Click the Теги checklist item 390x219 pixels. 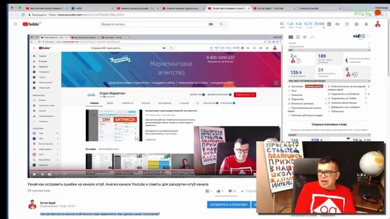pyautogui.click(x=294, y=91)
